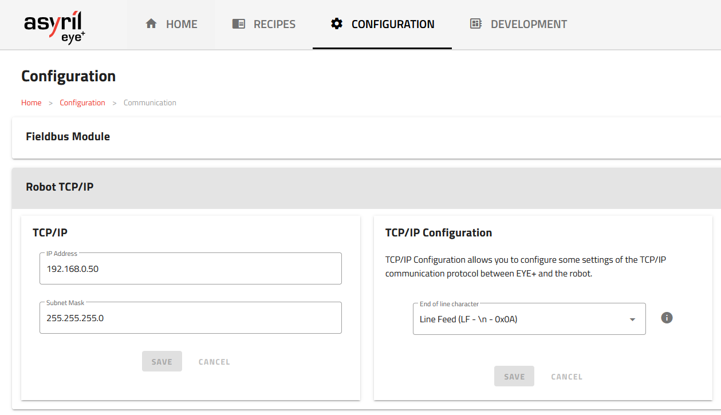721x415 pixels.
Task: Click the gear icon on the active Configuration tab
Action: pos(336,23)
